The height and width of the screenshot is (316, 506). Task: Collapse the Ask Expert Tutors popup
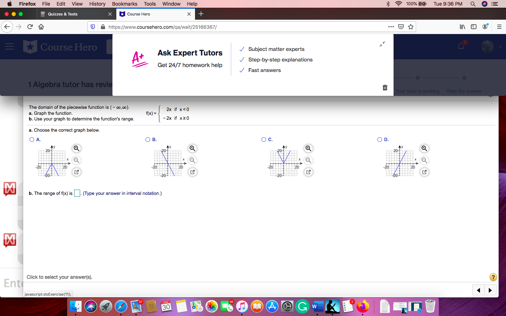382,44
